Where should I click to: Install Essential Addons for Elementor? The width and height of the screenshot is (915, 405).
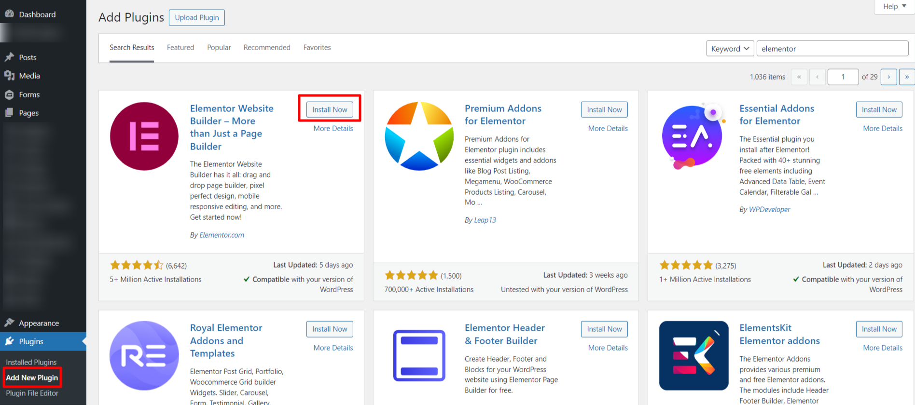click(879, 109)
